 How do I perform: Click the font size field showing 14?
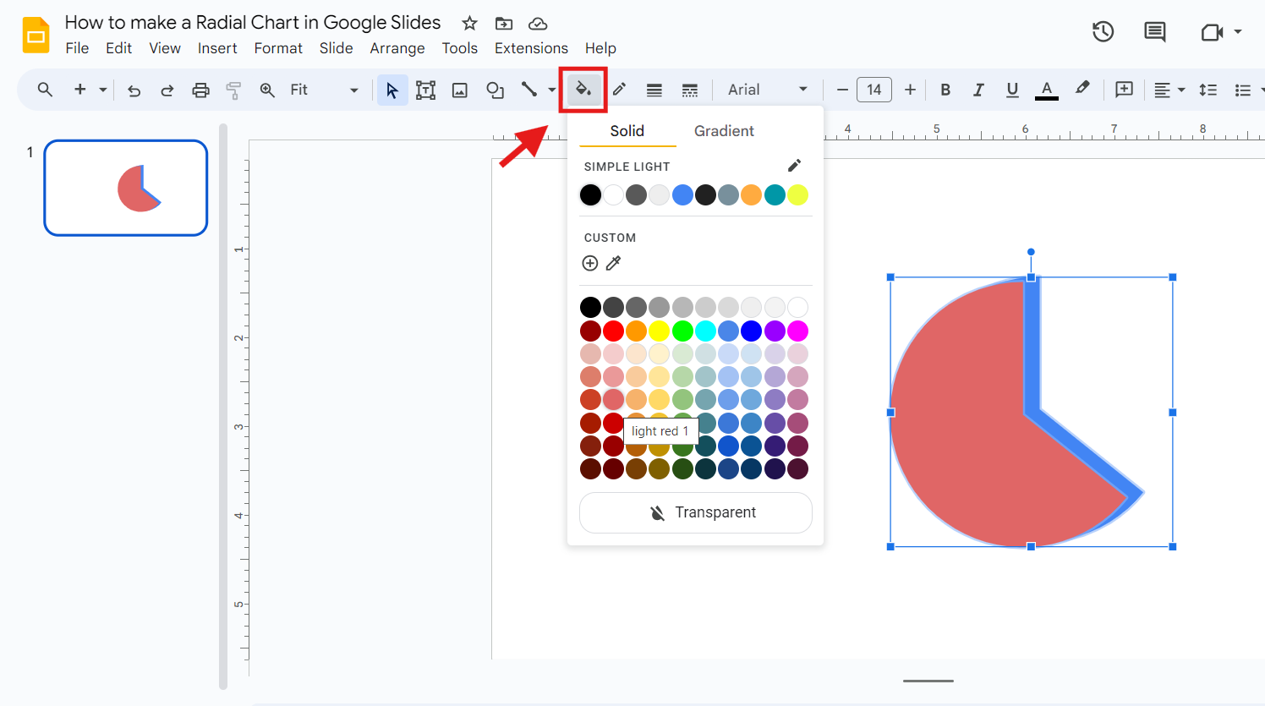874,90
